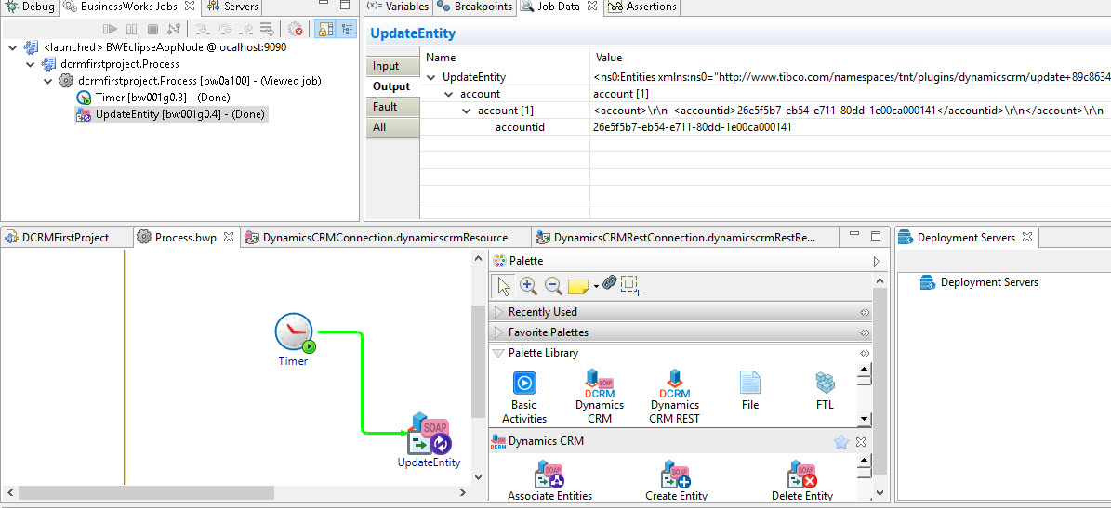Click the link tool in Palette
Viewport: 1111px width, 508px height.
tap(609, 284)
